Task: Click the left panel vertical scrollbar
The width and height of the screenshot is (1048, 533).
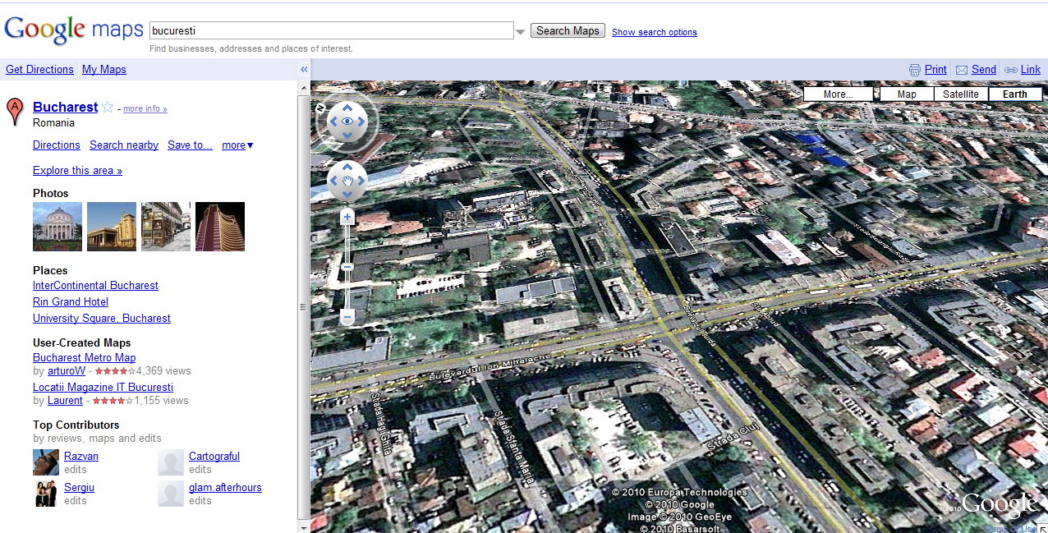Action: pyautogui.click(x=304, y=306)
